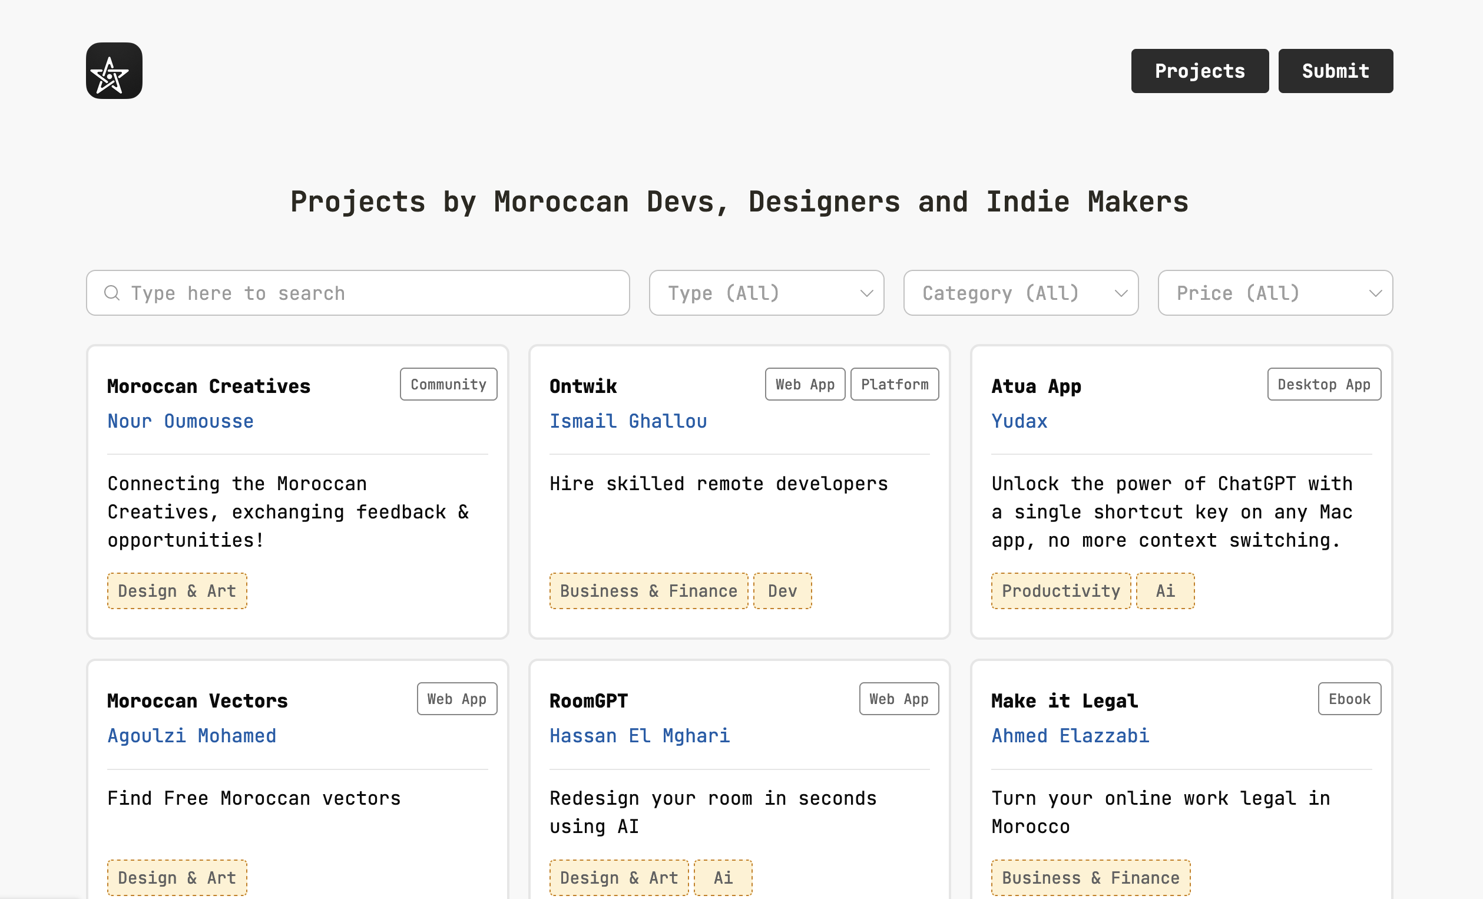Select Design & Art tag on Moroccan Creatives
Viewport: 1483px width, 899px height.
point(177,591)
